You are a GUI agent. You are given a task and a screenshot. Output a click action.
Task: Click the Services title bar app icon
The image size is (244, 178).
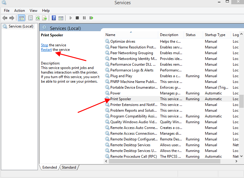point(4,2)
